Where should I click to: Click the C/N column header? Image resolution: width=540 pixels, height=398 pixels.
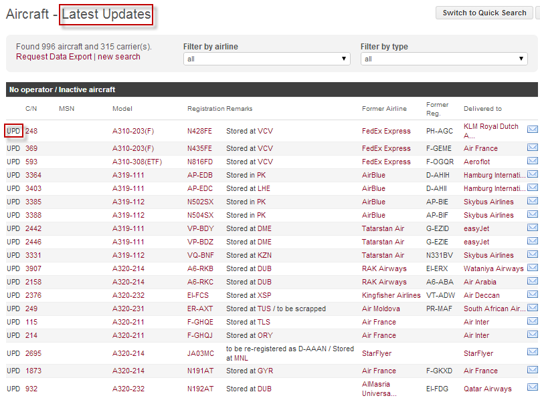[x=31, y=108]
